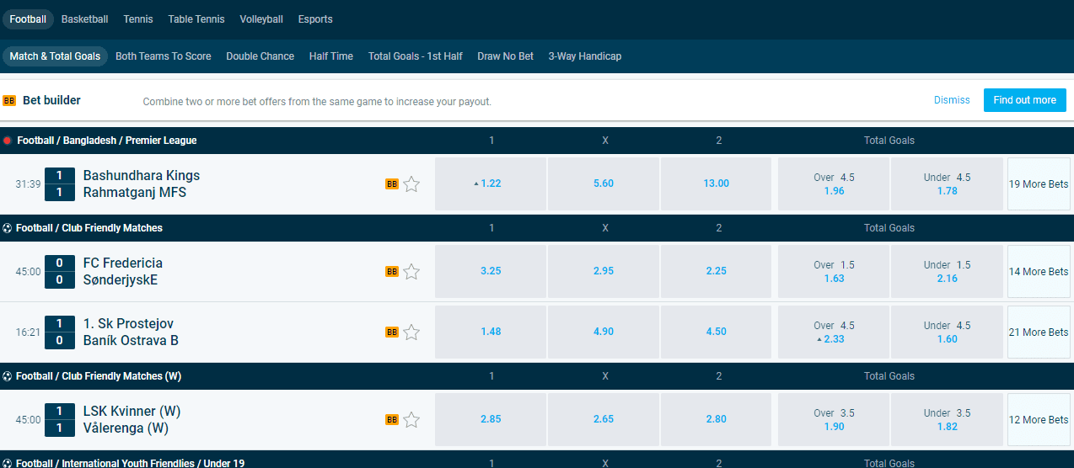Open bet builder badge for LSK Kvinner (W)
1074x468 pixels.
tap(392, 419)
